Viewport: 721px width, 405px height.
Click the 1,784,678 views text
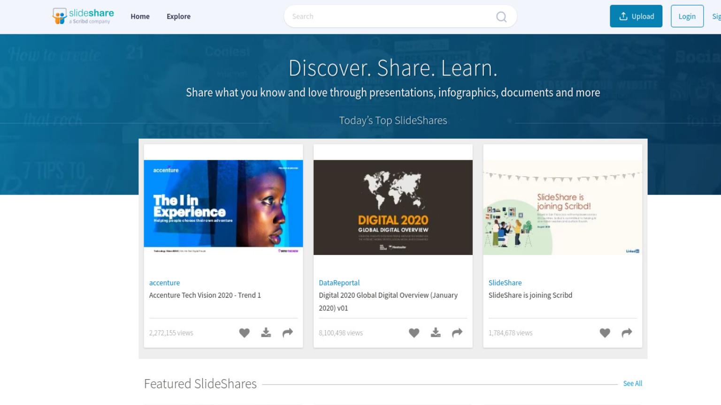510,333
